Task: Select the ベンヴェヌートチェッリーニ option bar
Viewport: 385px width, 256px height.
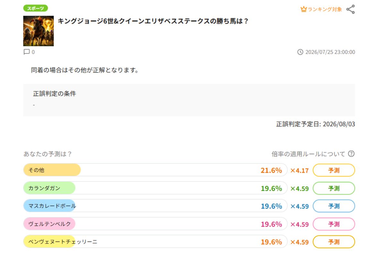Action: (155, 242)
